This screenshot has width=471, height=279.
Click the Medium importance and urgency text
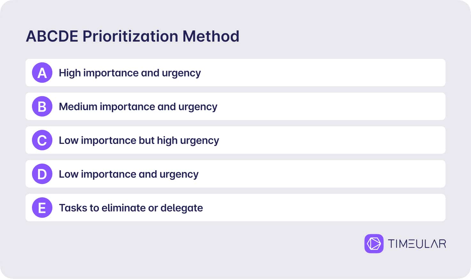click(138, 107)
